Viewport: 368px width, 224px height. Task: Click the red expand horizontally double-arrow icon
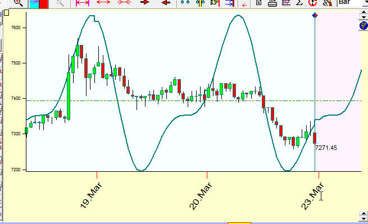point(103,2)
